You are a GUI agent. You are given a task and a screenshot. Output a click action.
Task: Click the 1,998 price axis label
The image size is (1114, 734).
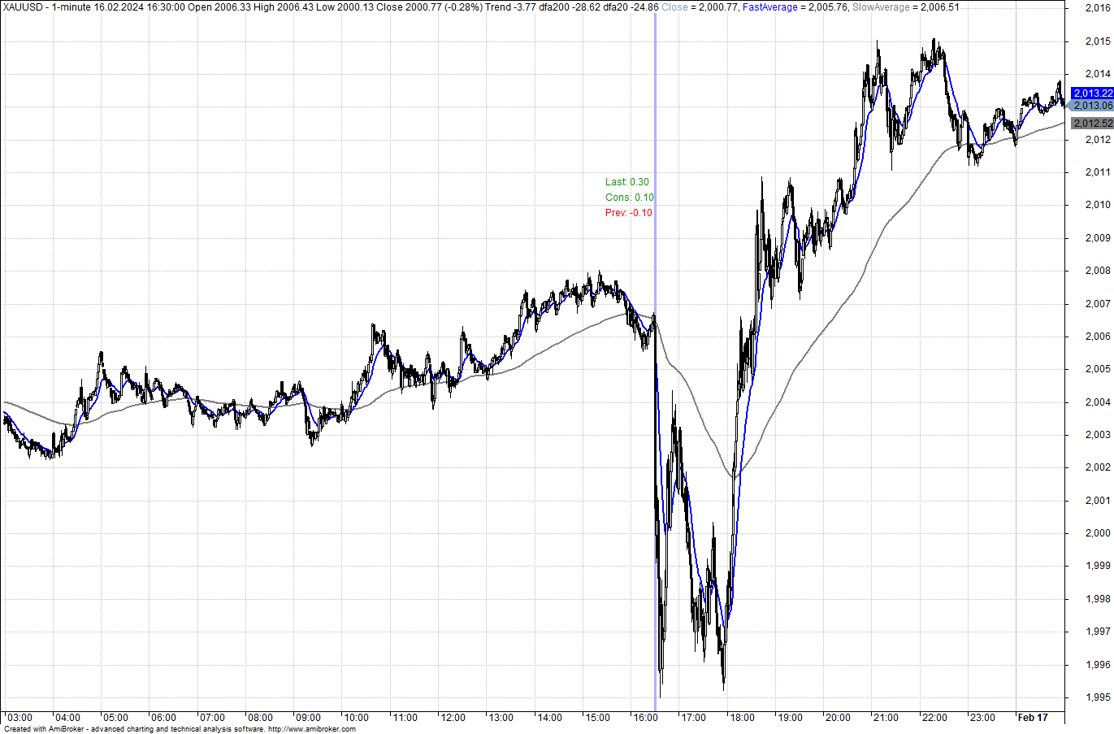click(x=1098, y=599)
